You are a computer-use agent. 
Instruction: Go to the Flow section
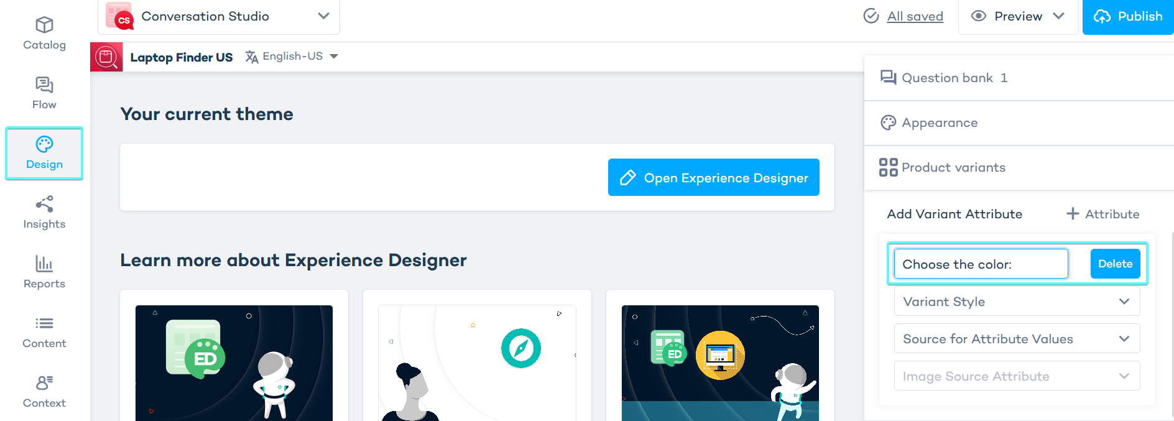[x=44, y=93]
